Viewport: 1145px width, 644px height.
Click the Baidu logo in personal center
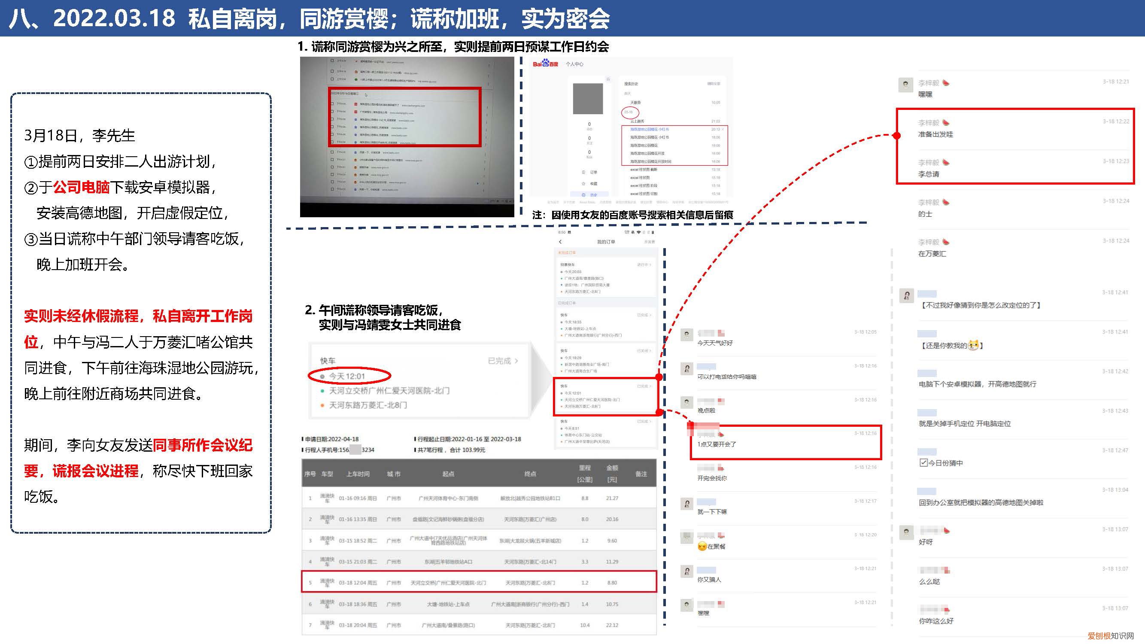coord(546,64)
